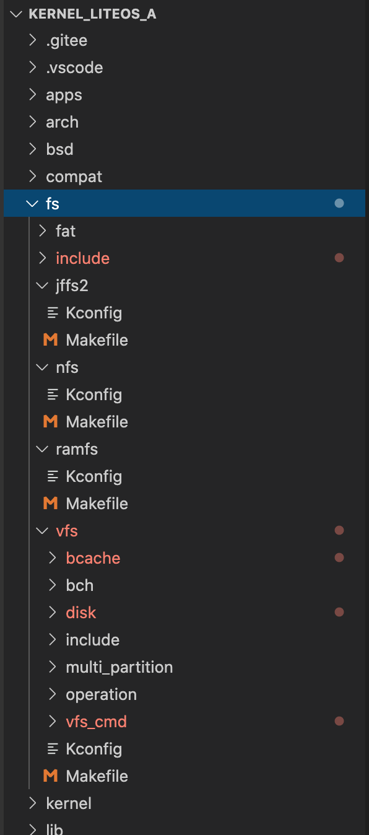Image resolution: width=369 pixels, height=835 pixels.
Task: Open the kernel folder
Action: point(69,803)
